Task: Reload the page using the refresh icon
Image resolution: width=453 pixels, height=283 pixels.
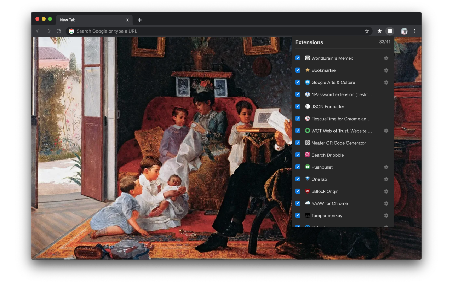Action: (59, 31)
